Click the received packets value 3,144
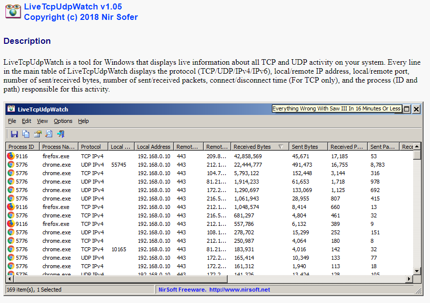The width and height of the screenshot is (430, 303). click(x=338, y=173)
